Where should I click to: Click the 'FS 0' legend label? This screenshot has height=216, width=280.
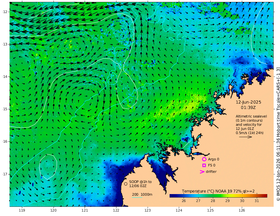point(212,165)
